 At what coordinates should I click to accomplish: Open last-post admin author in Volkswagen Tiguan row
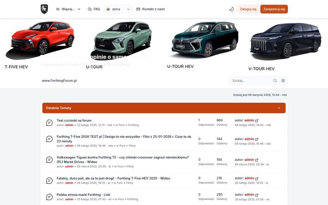click(249, 159)
